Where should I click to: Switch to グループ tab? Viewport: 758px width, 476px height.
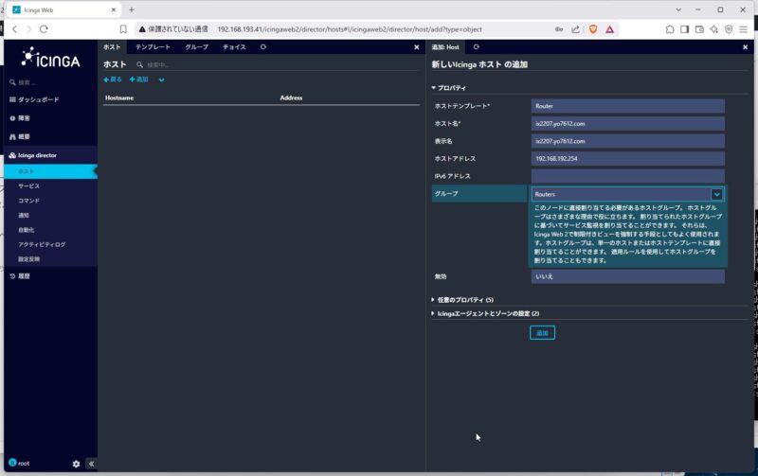(196, 46)
